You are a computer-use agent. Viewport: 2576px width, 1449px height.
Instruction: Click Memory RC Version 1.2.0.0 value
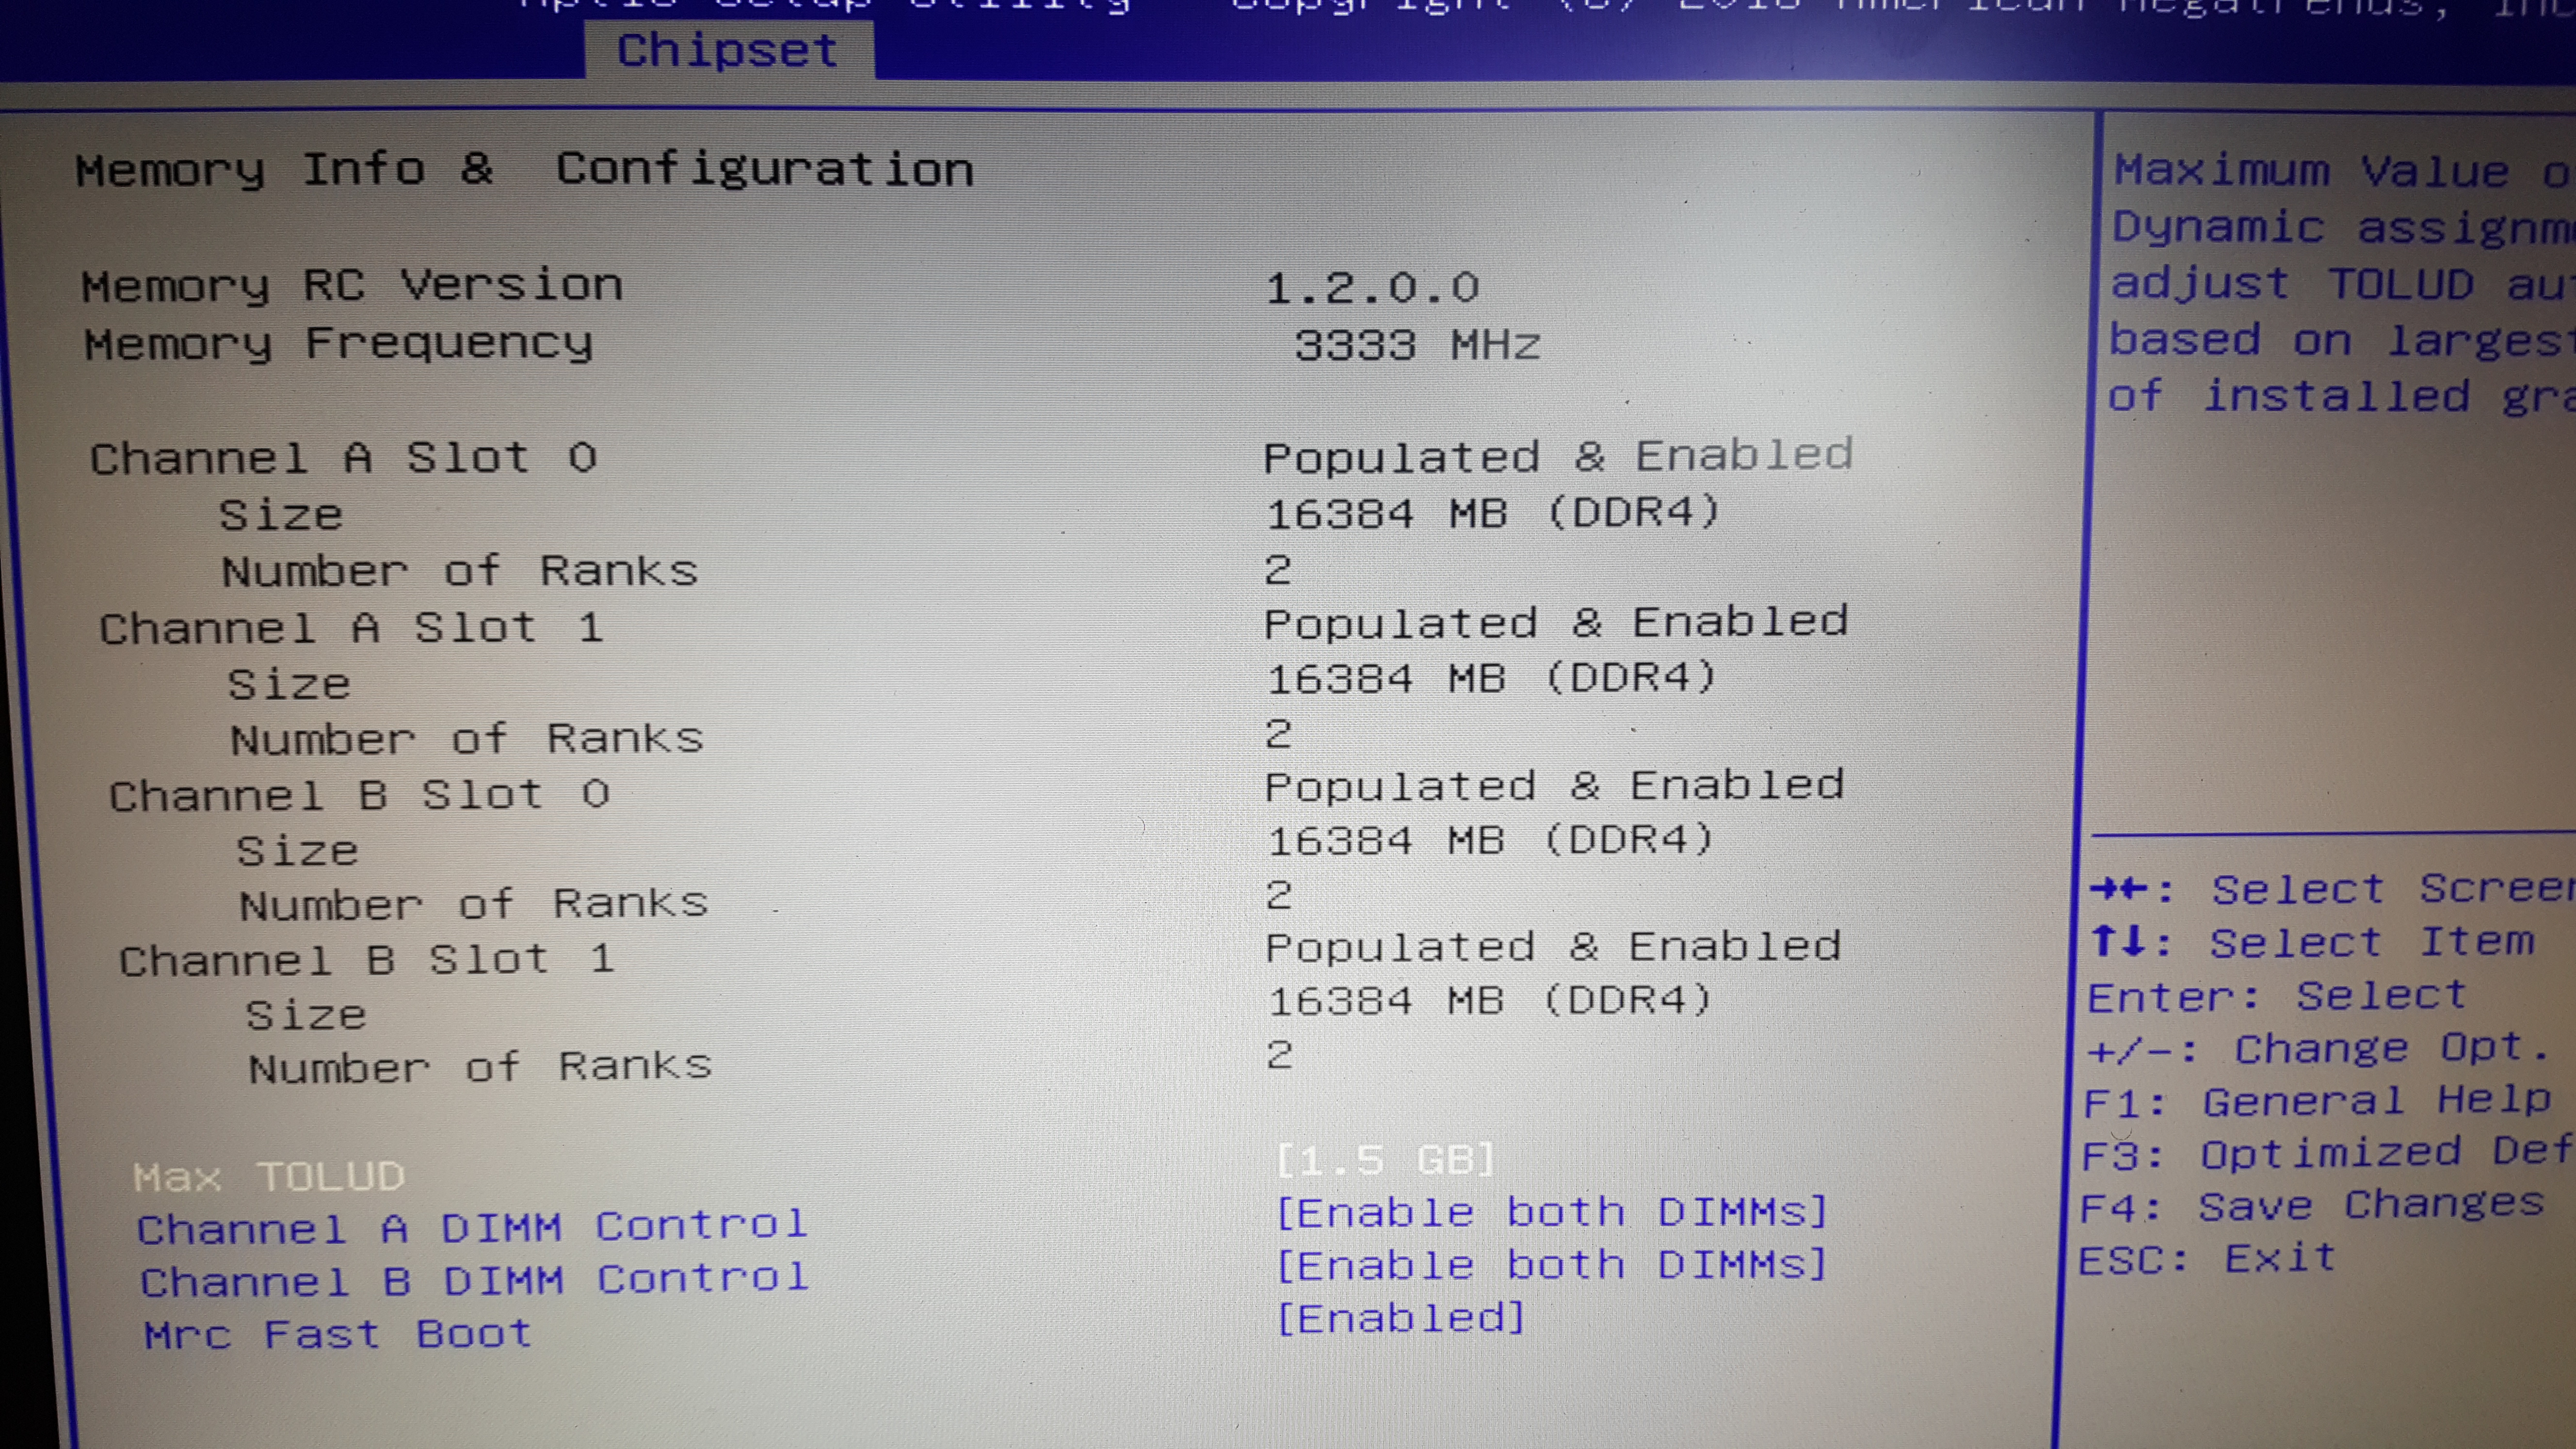tap(1372, 289)
